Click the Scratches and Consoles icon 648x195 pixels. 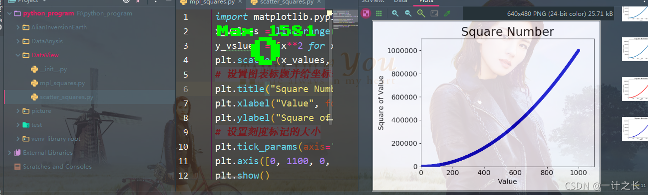[18, 167]
